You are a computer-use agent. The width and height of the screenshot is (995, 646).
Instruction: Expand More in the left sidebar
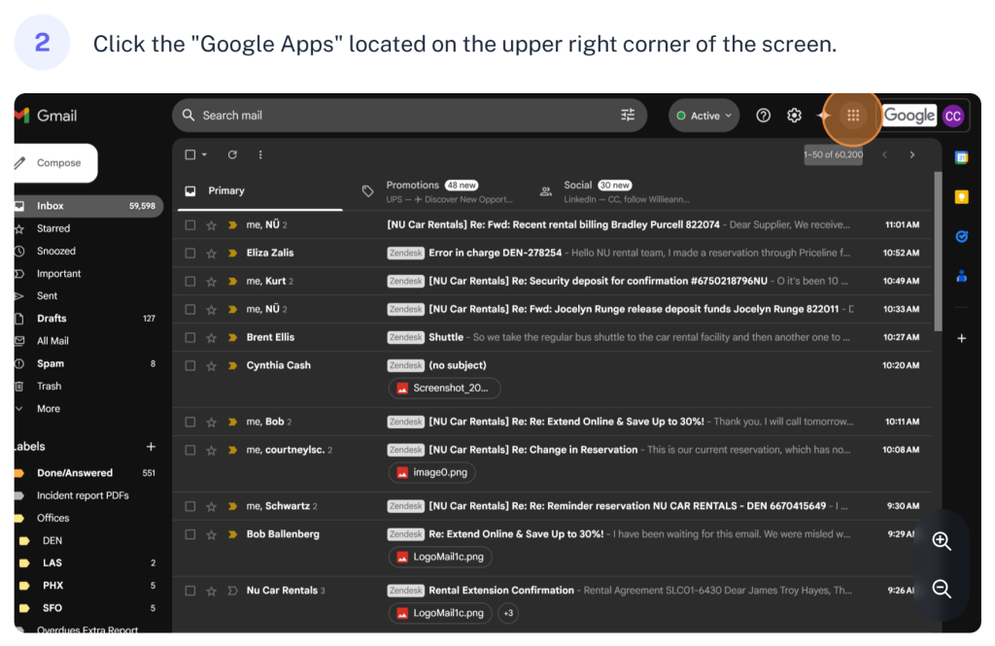(48, 409)
